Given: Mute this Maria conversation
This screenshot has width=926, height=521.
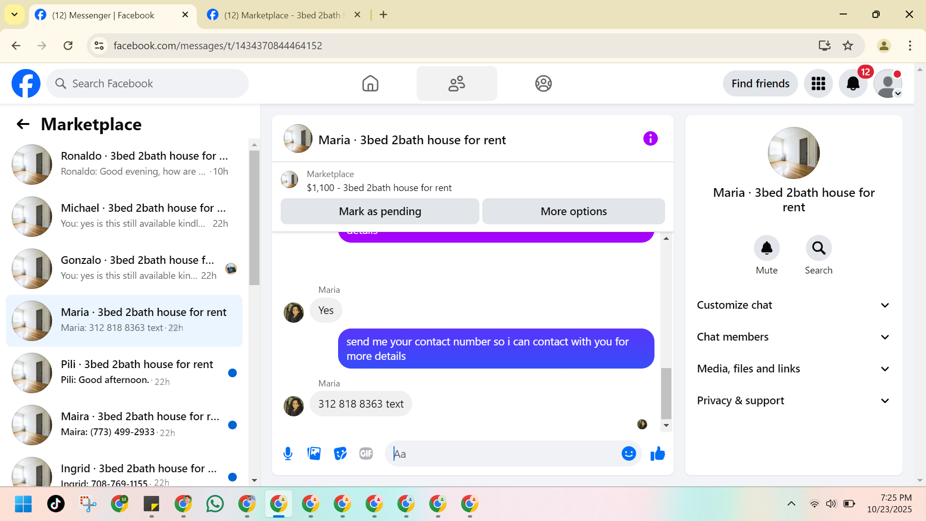Looking at the screenshot, I should click(766, 248).
